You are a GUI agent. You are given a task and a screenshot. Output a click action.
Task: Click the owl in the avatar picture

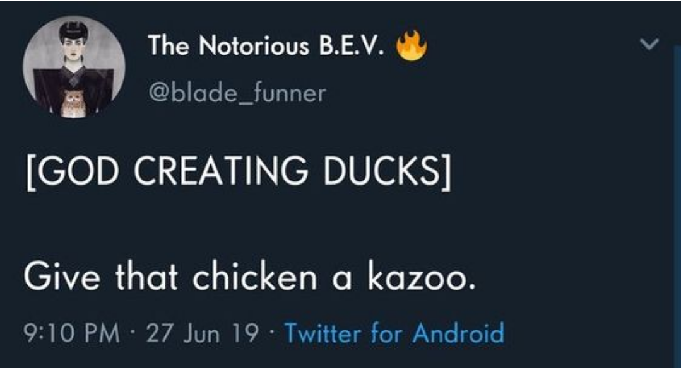pos(73,102)
